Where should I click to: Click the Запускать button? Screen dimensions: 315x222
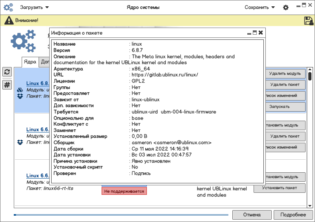click(x=285, y=107)
